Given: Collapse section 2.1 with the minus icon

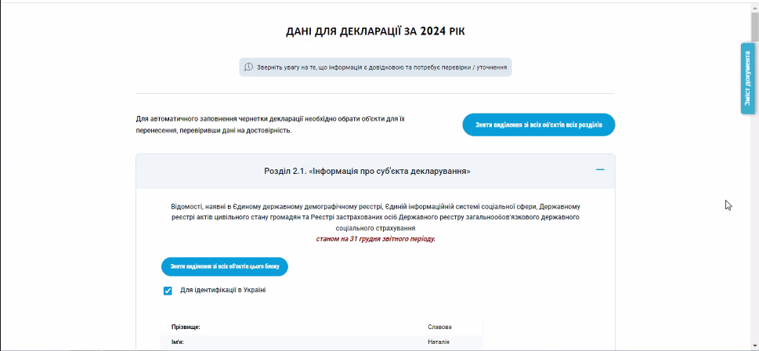Looking at the screenshot, I should [x=600, y=170].
